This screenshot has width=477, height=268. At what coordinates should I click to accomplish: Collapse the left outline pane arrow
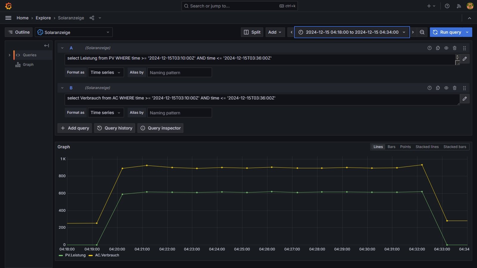[x=47, y=46]
